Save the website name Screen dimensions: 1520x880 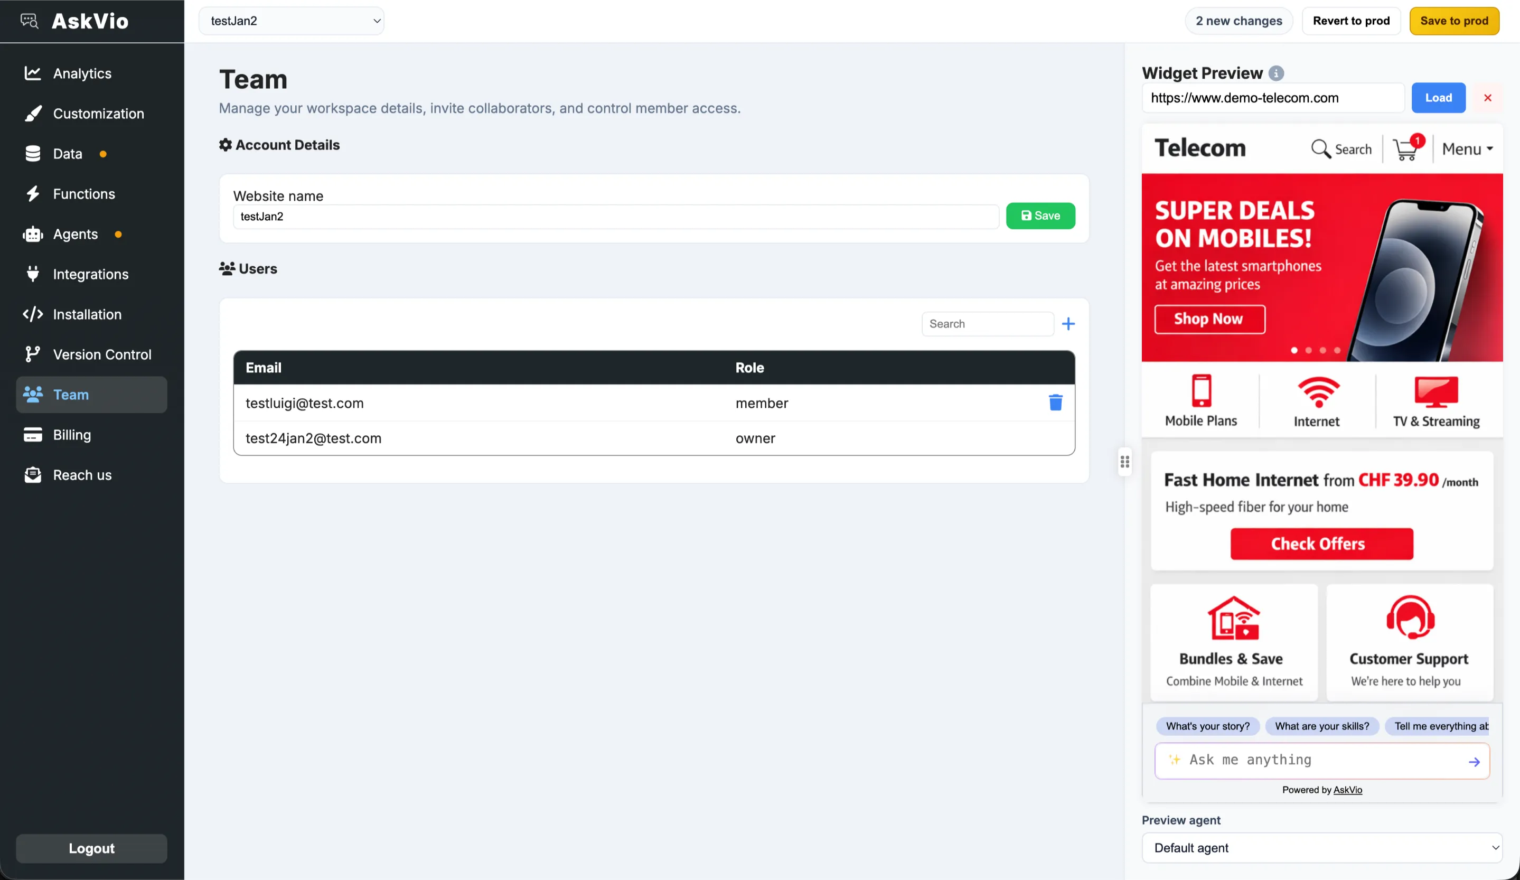tap(1040, 216)
